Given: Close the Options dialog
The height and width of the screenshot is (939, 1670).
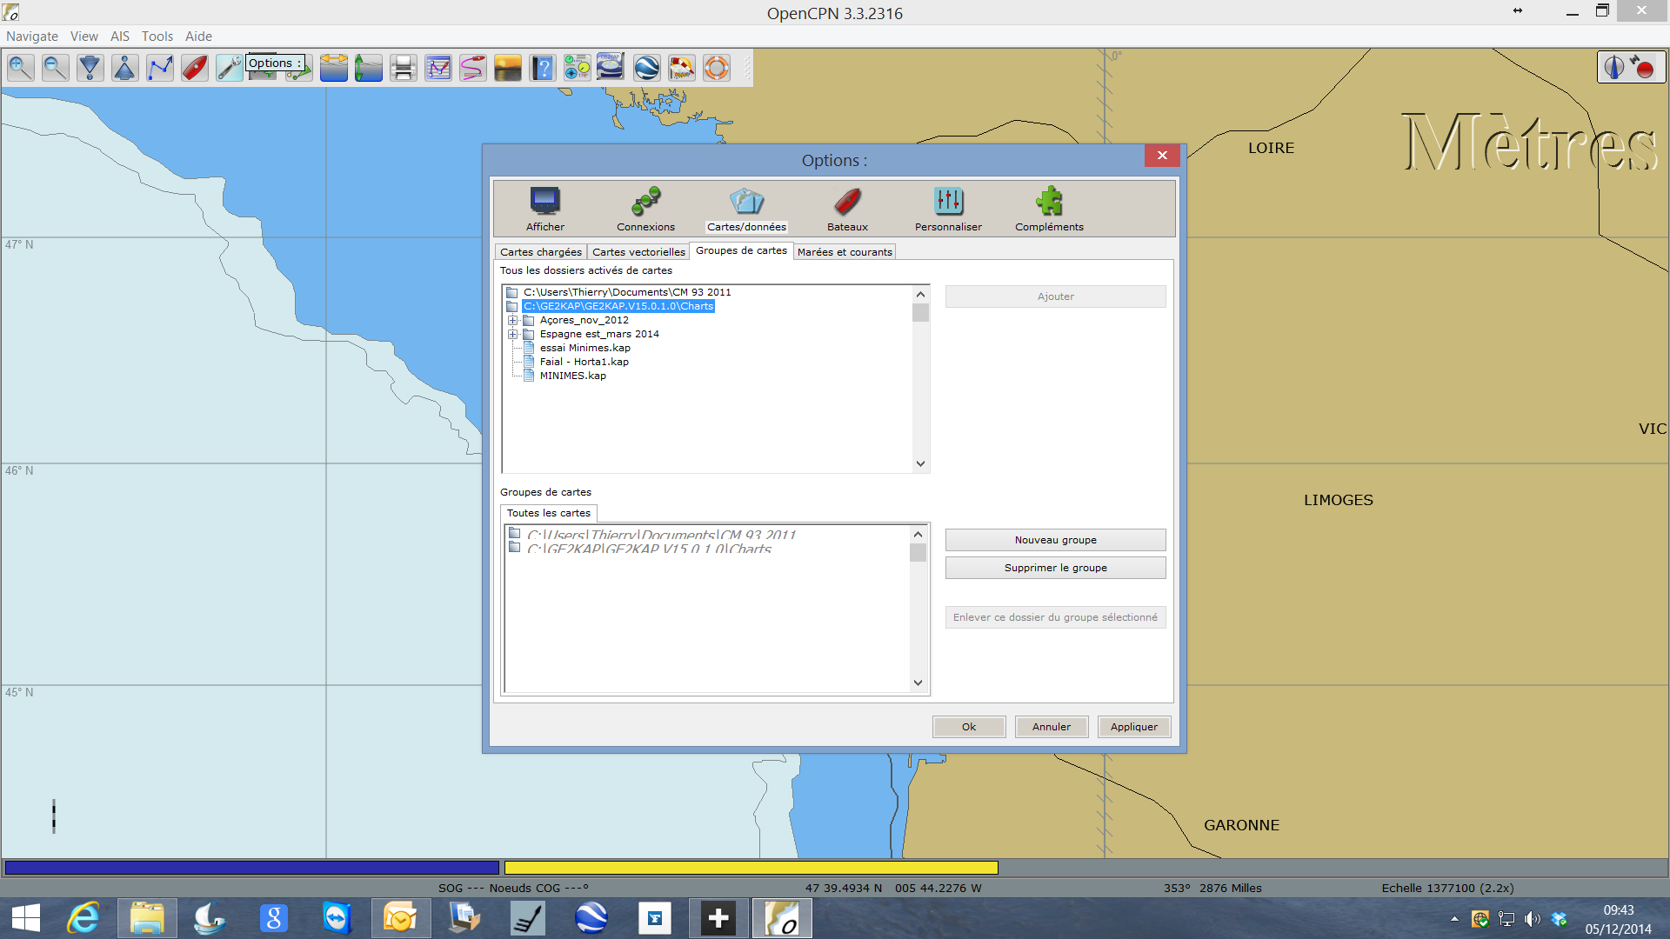Looking at the screenshot, I should coord(1162,156).
